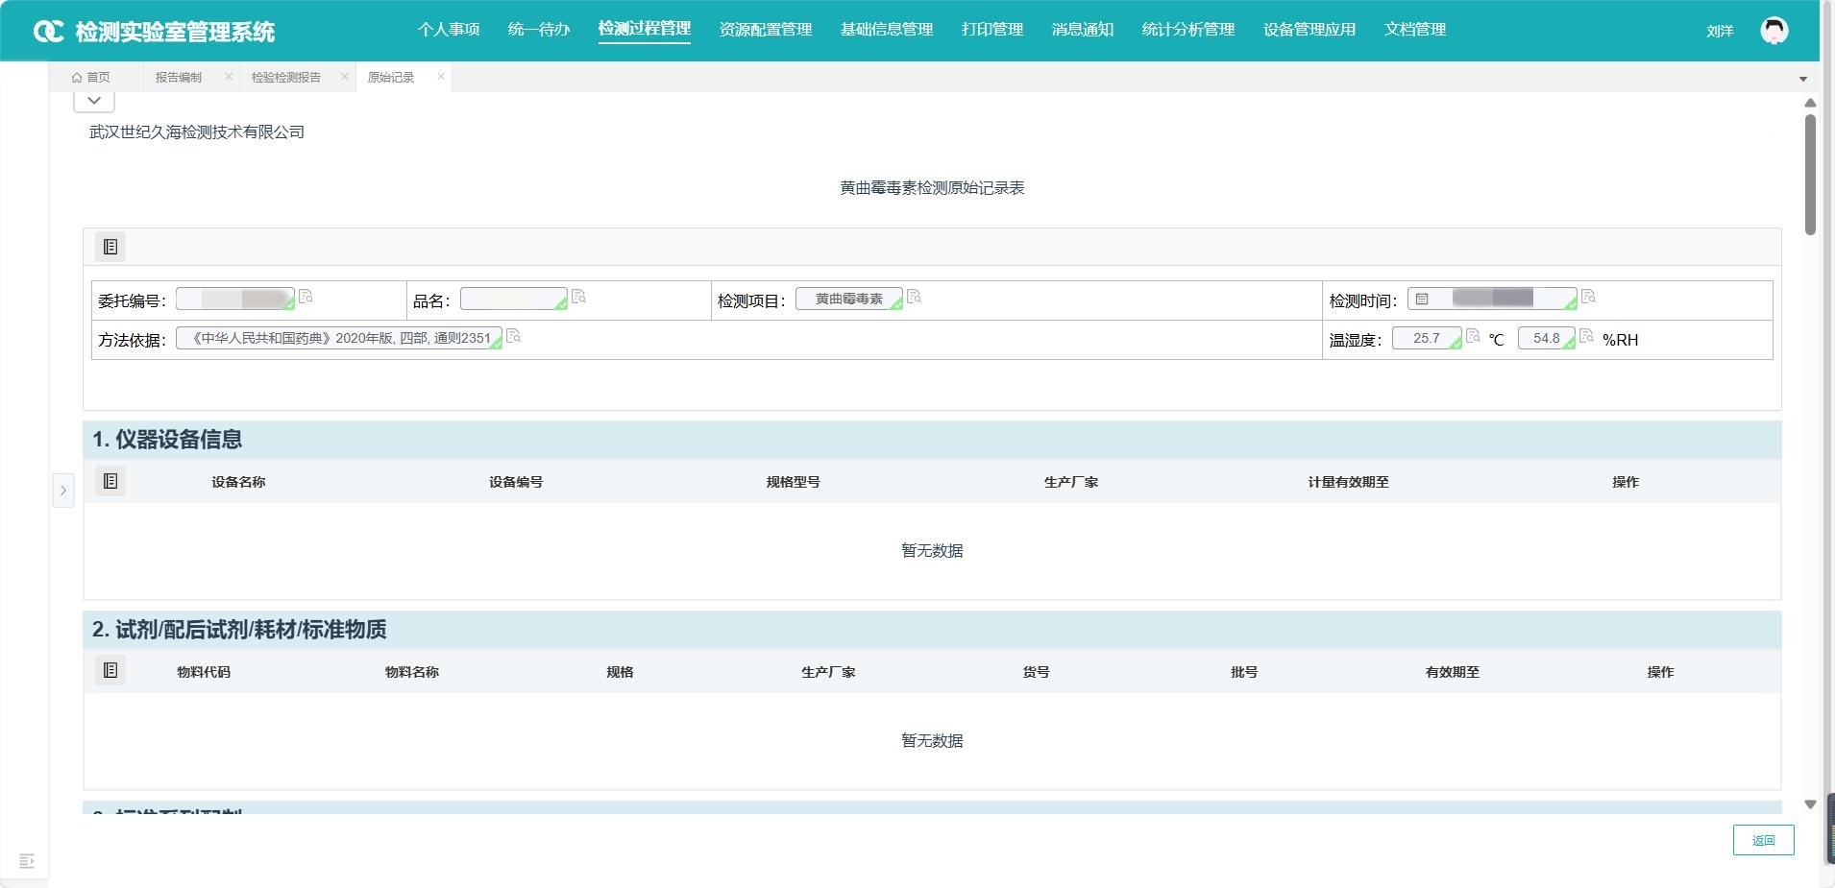The height and width of the screenshot is (888, 1835).
Task: Click the 返回 button
Action: [x=1763, y=840]
